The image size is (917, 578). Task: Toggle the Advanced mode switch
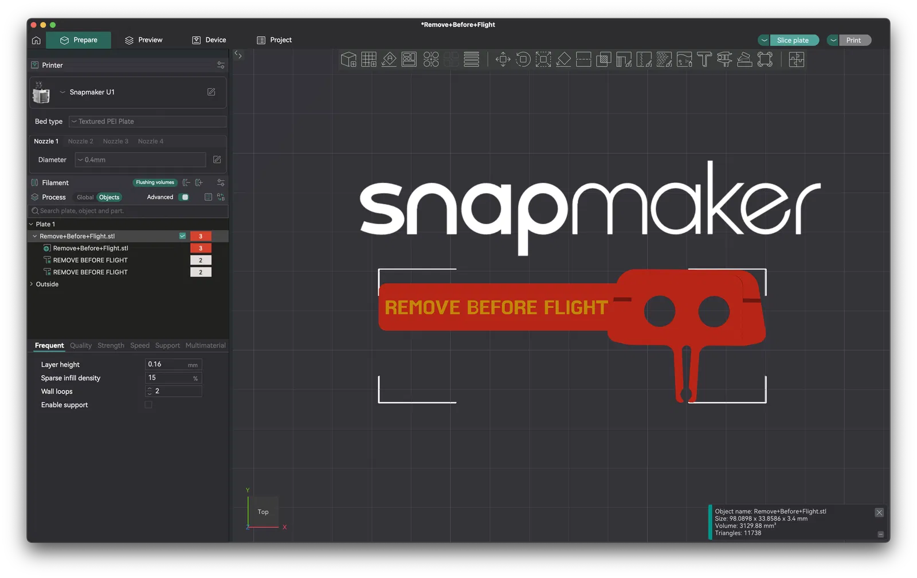183,197
